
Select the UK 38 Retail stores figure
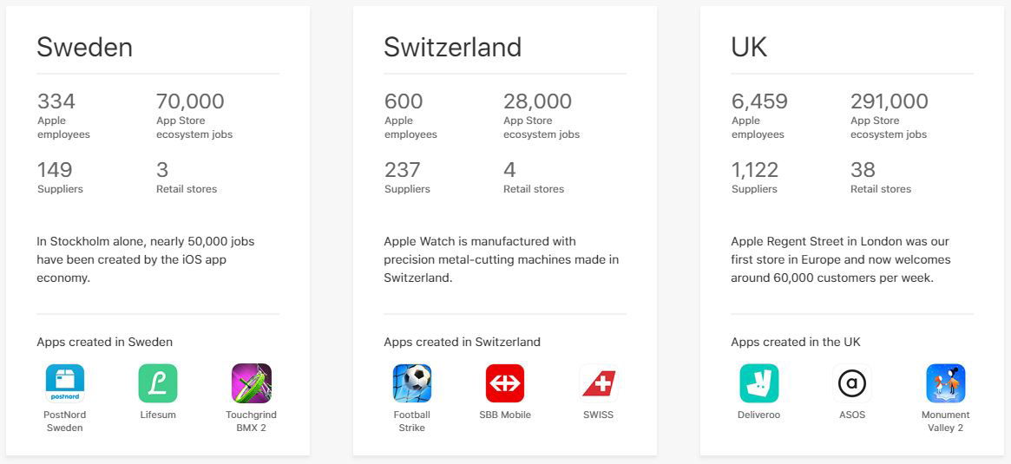click(x=863, y=169)
